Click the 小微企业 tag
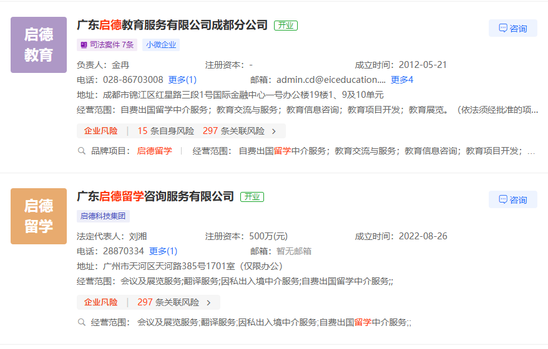This screenshot has width=548, height=349. (x=161, y=45)
